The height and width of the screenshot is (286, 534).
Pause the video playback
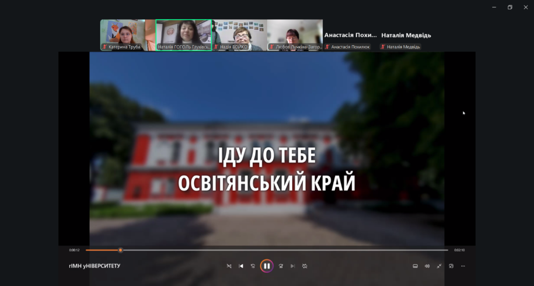click(x=266, y=266)
